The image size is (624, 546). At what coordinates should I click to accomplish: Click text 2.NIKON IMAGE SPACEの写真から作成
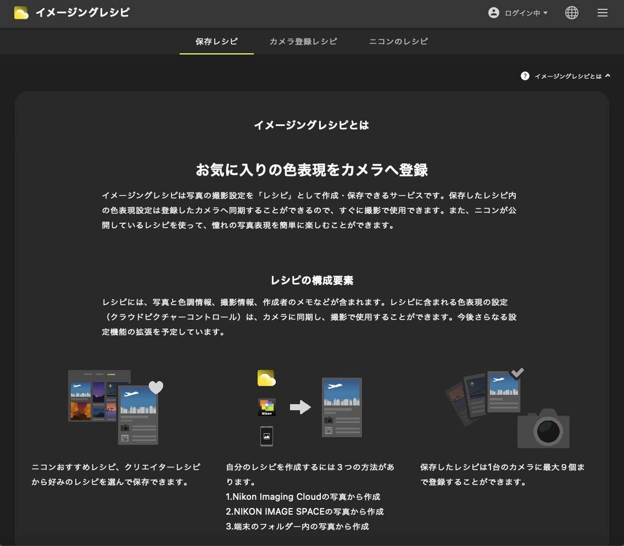coord(304,511)
